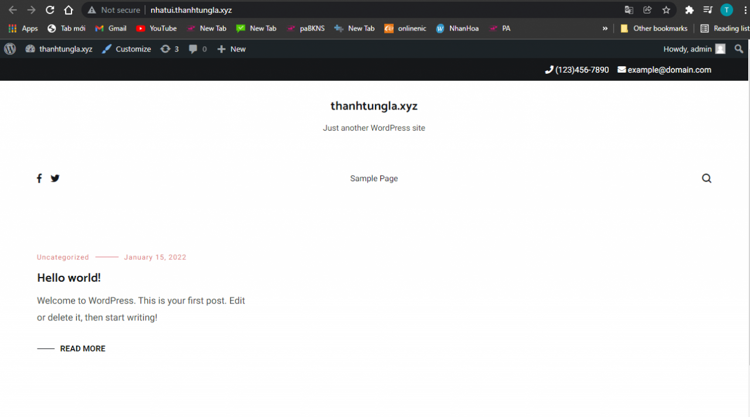Click the Not secure warning icon
750x417 pixels.
92,10
